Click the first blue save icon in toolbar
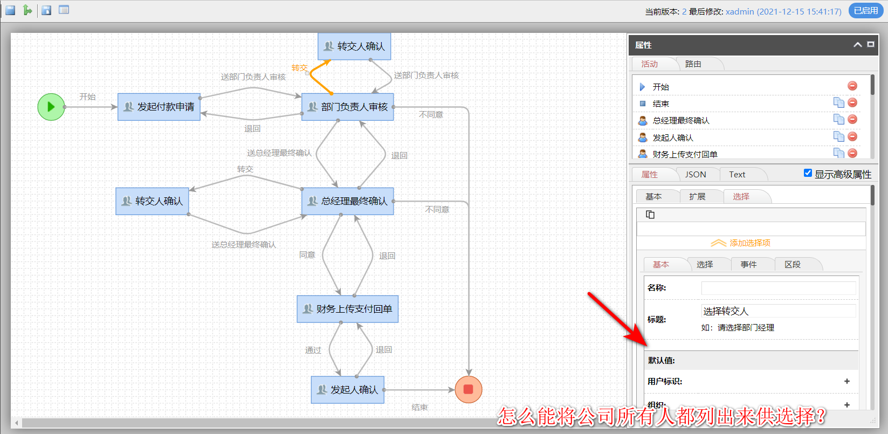Viewport: 888px width, 434px height. point(10,10)
